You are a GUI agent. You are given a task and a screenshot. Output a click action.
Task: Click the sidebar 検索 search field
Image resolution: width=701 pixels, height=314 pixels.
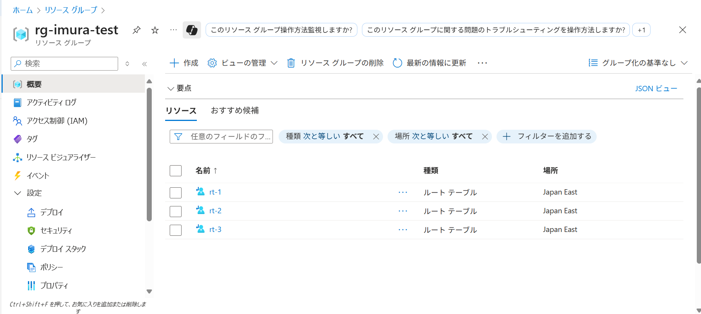coord(65,64)
